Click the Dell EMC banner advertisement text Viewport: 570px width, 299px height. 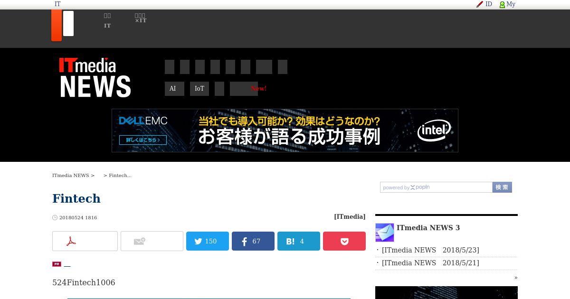click(289, 131)
